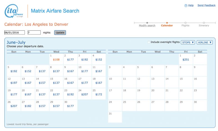Select the Flights progress step
218x131 pixels.
click(185, 25)
